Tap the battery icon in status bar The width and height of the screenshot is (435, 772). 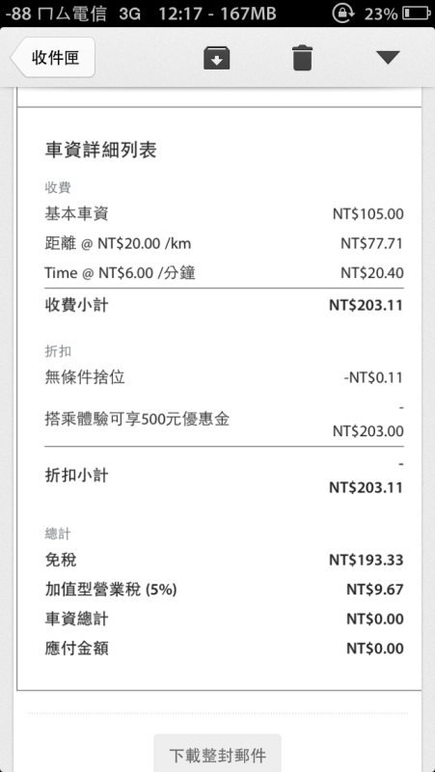click(x=417, y=14)
